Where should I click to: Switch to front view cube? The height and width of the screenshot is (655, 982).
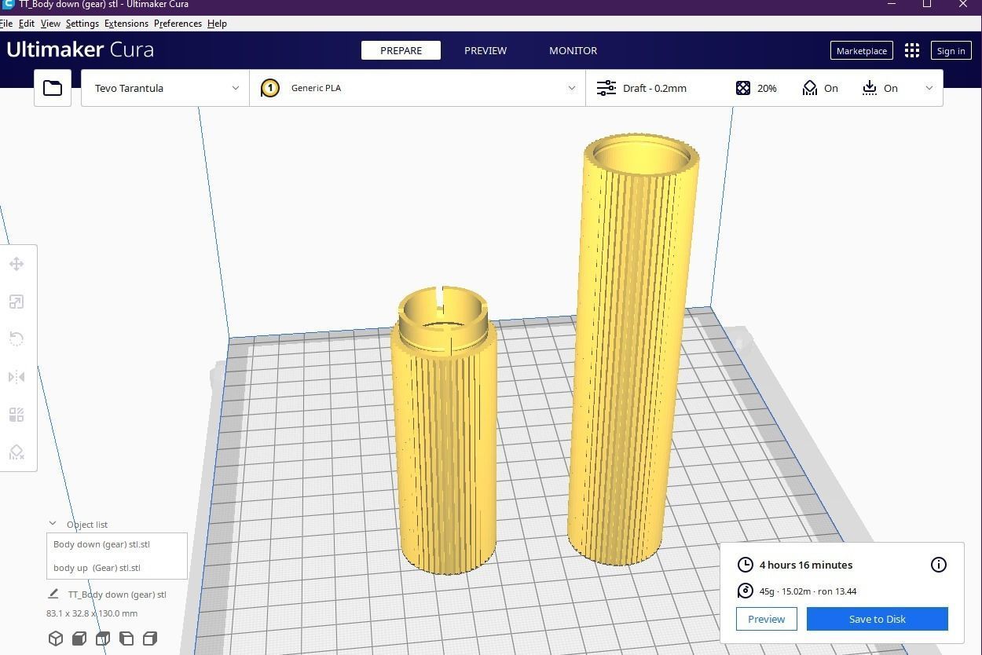coord(79,639)
